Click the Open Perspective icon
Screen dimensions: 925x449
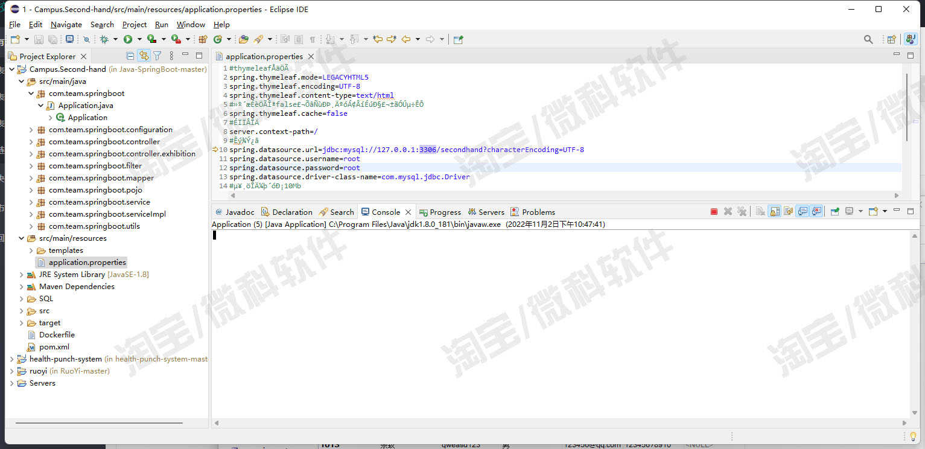[891, 39]
